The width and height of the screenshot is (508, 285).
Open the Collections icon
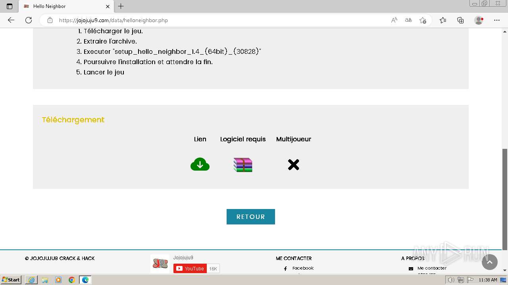460,20
